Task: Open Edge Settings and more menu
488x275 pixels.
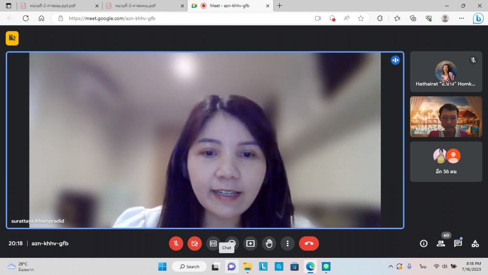Action: pyautogui.click(x=461, y=18)
